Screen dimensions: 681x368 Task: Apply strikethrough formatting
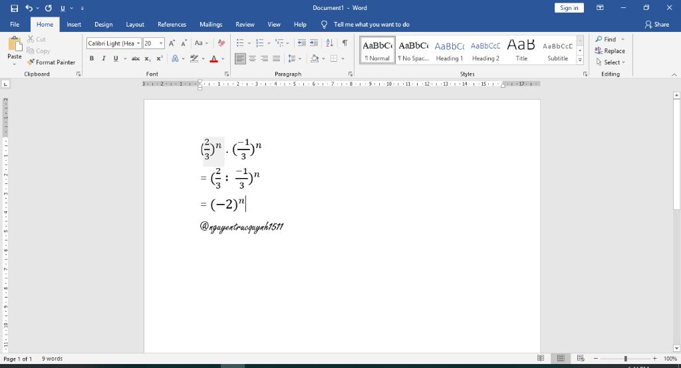[x=136, y=58]
